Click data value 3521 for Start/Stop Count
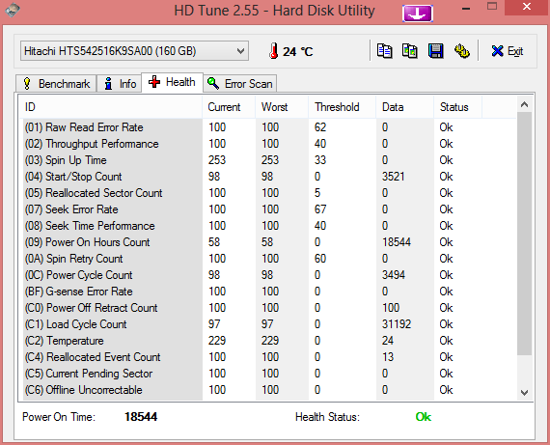This screenshot has width=550, height=445. point(394,177)
